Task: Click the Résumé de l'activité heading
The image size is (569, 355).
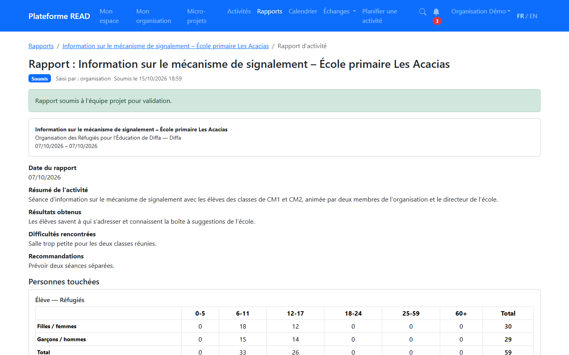Action: (x=58, y=190)
